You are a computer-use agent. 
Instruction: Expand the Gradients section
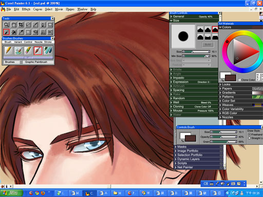click(x=220, y=92)
